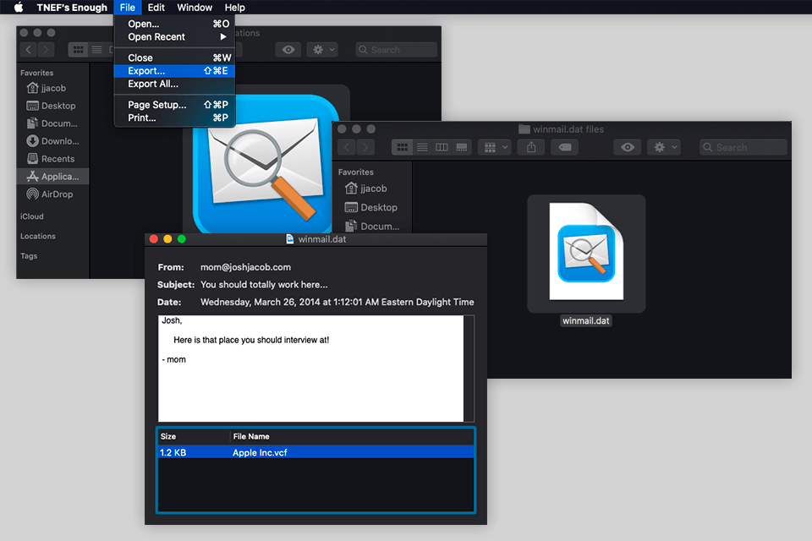Click sender address mom@joshjacob.com
Viewport: 812px width, 541px height.
[x=245, y=267]
